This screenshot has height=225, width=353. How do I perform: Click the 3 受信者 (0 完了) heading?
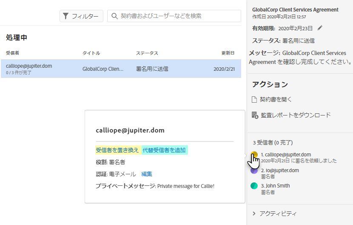[x=273, y=143]
